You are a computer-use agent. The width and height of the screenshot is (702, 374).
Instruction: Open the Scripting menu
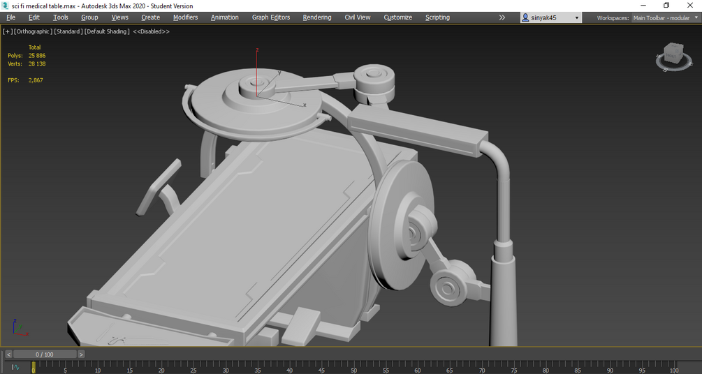[437, 17]
